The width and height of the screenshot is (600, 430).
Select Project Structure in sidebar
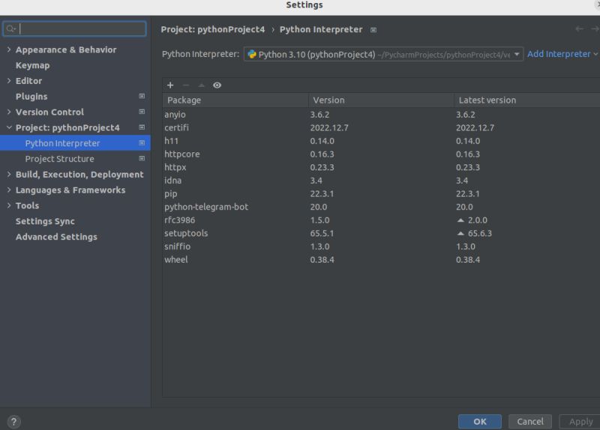(x=75, y=158)
